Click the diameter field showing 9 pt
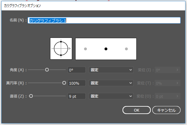The height and width of the screenshot is (125, 187). (76, 96)
